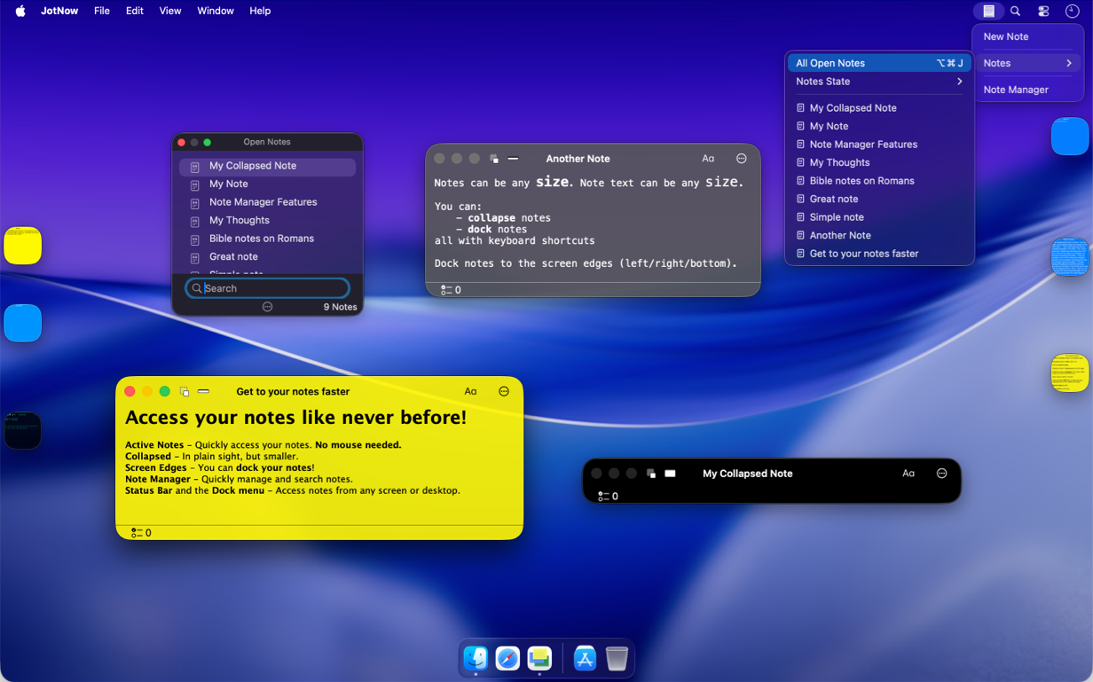Screen dimensions: 1093x682
Task: Open Note Manager
Action: [x=1016, y=90]
